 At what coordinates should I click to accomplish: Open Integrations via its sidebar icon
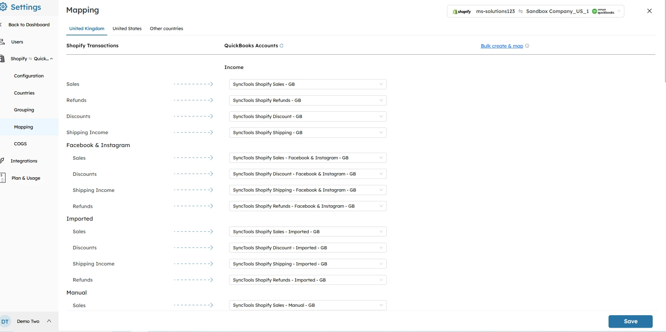click(2, 160)
